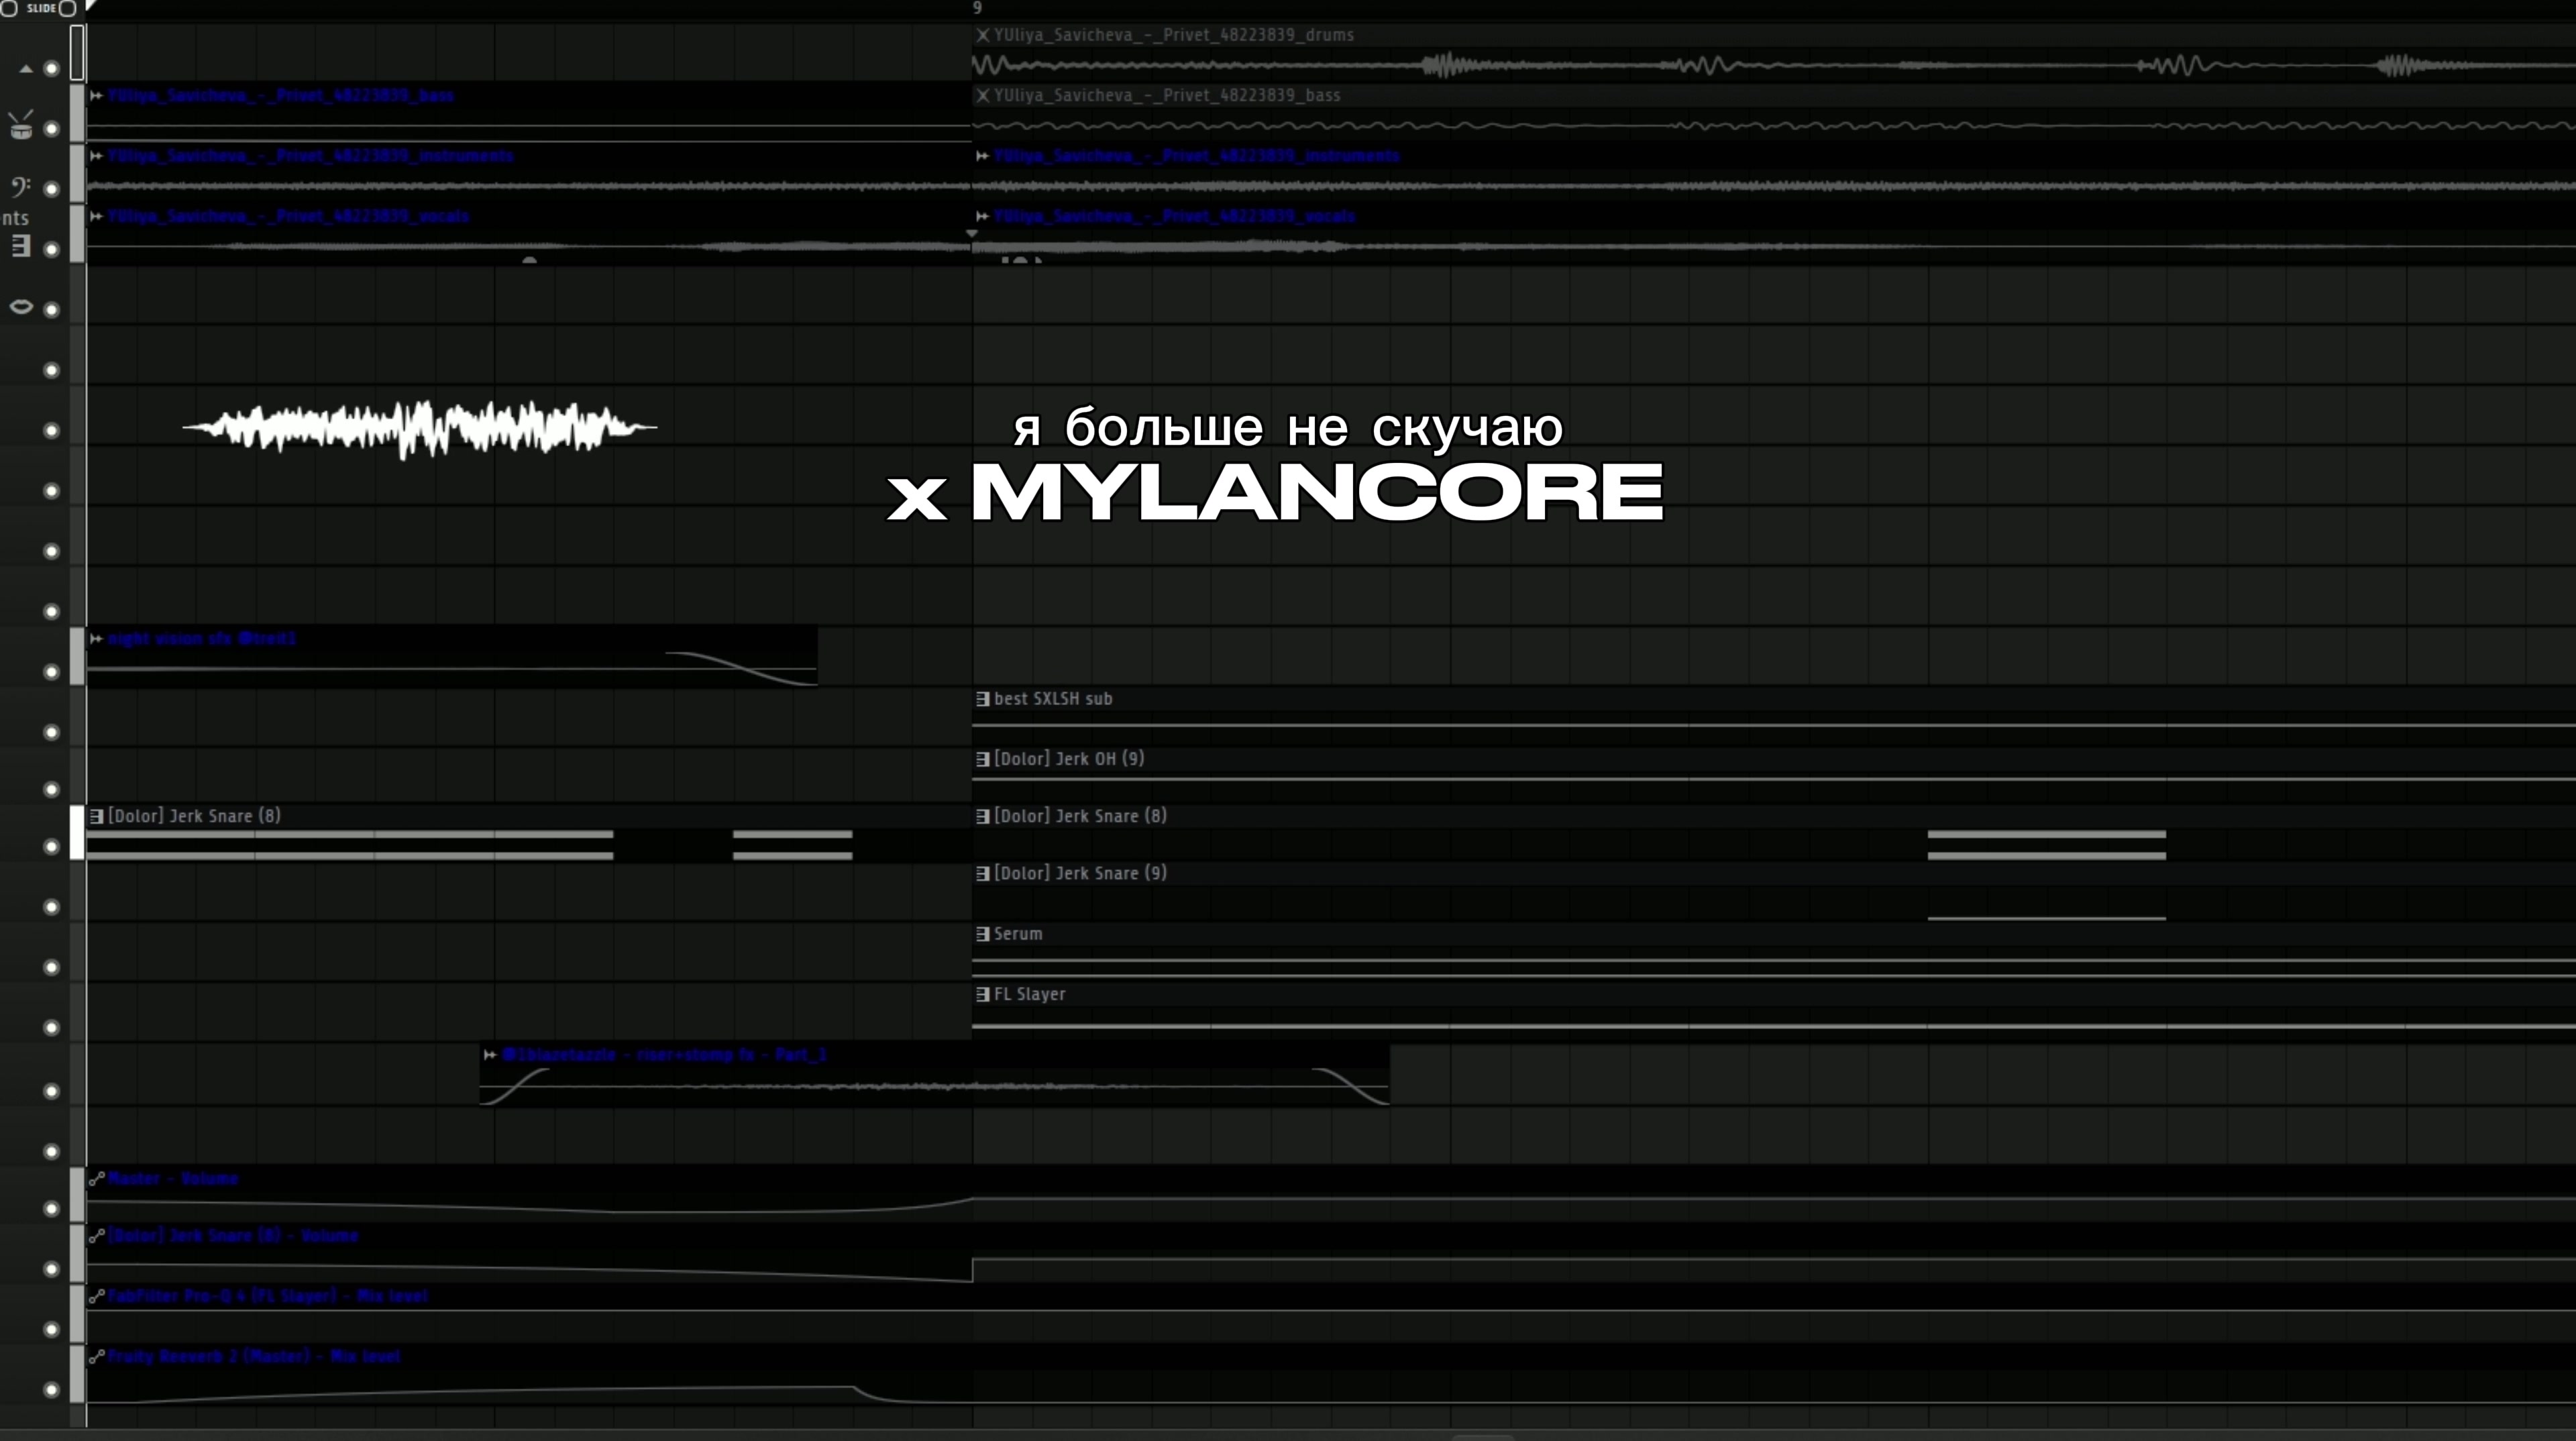2576x1441 pixels.
Task: Click the pattern icon beside best SXLSH sub
Action: click(x=982, y=699)
